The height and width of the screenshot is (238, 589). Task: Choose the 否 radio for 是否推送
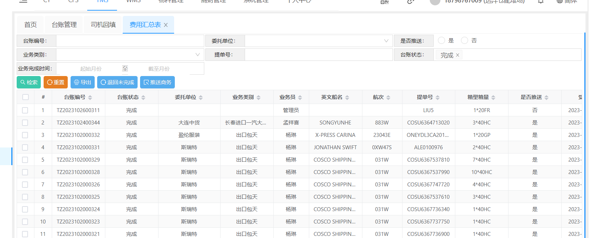coord(465,41)
